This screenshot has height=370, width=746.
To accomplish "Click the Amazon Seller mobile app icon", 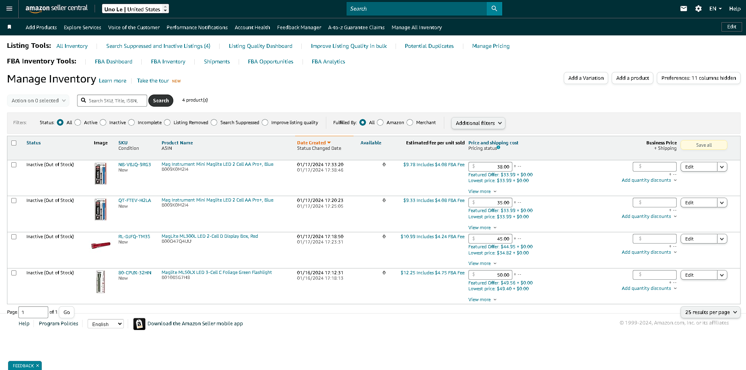I will [x=139, y=324].
